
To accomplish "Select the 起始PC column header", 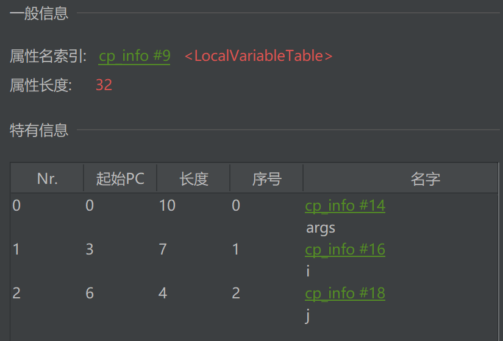I will coord(120,178).
